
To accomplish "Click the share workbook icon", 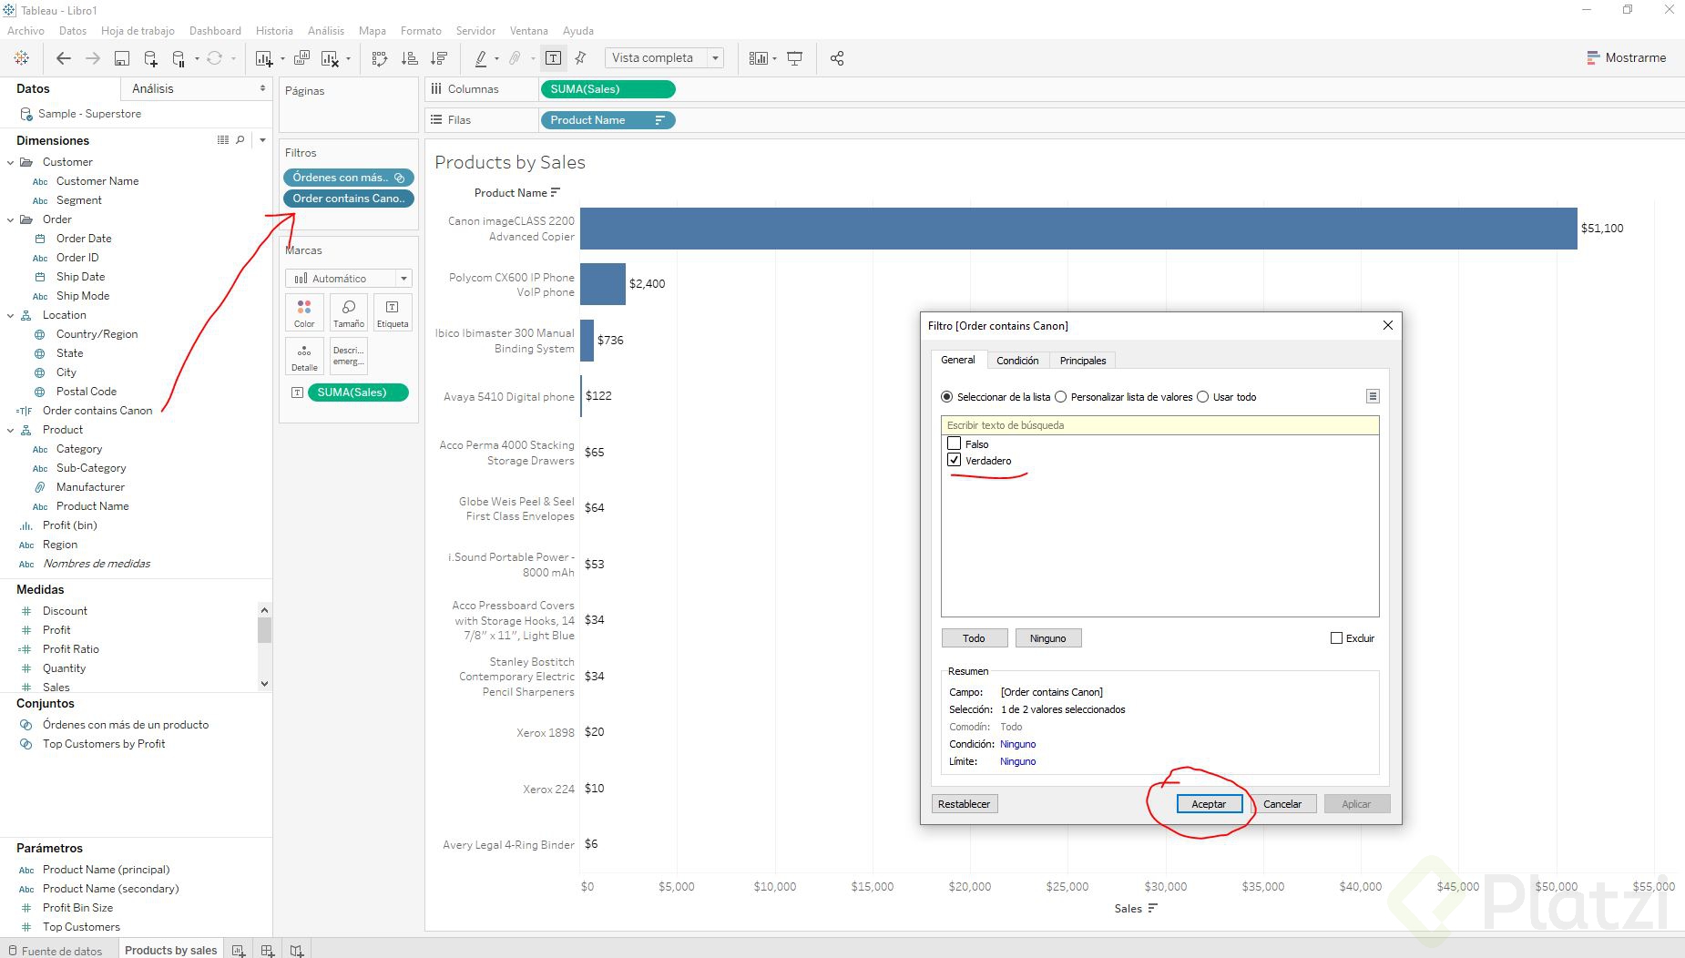I will 837,58.
